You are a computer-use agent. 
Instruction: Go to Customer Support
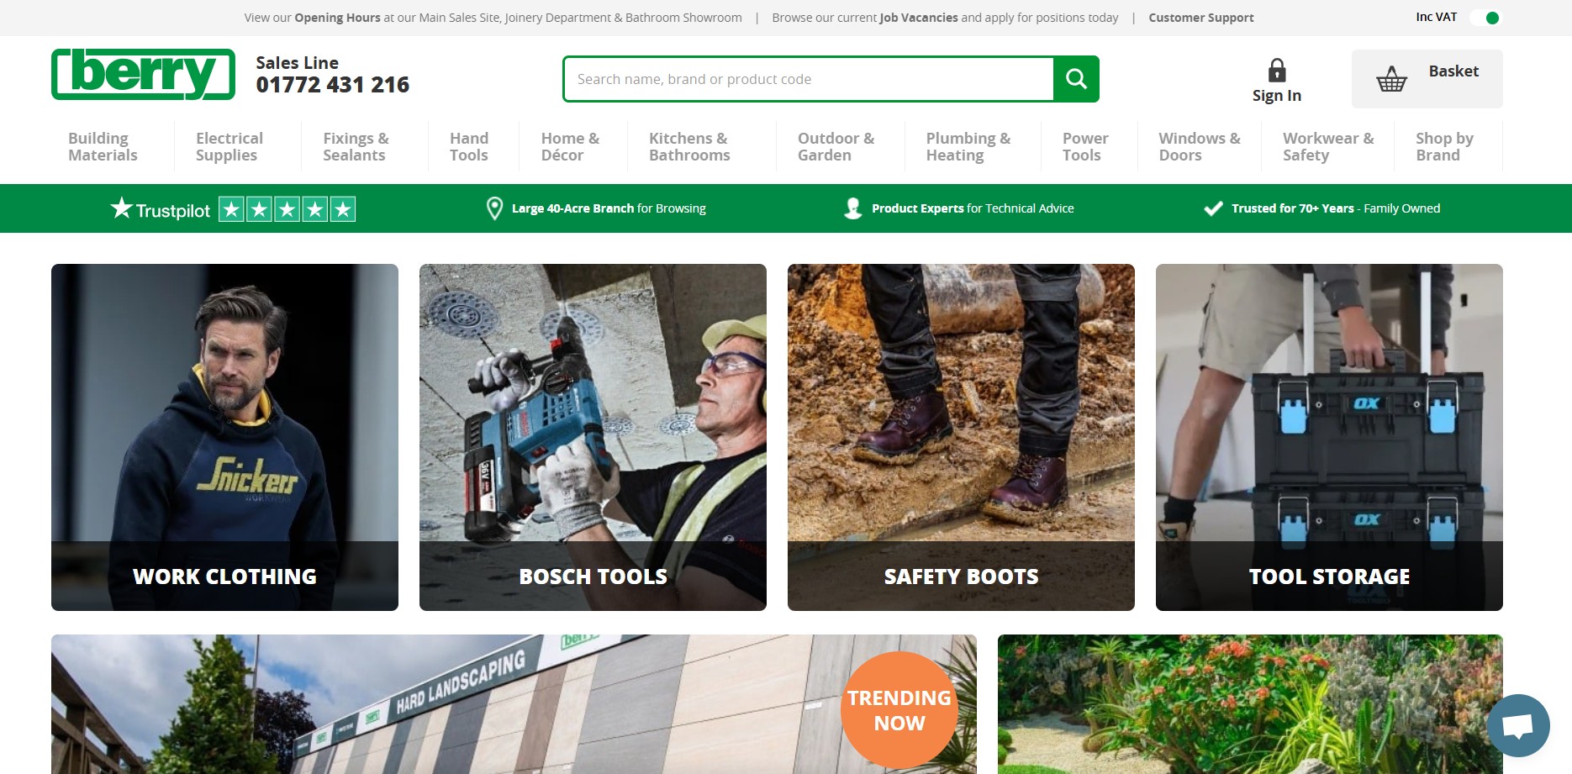click(1200, 18)
